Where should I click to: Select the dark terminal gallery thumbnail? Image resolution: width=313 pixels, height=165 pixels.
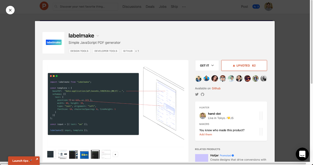[95, 154]
